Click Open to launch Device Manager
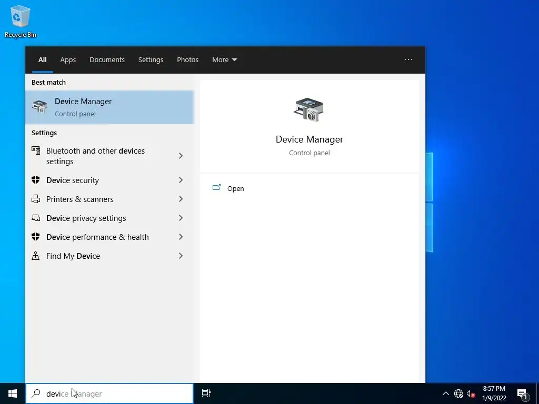Viewport: 539px width, 404px height. [x=235, y=189]
